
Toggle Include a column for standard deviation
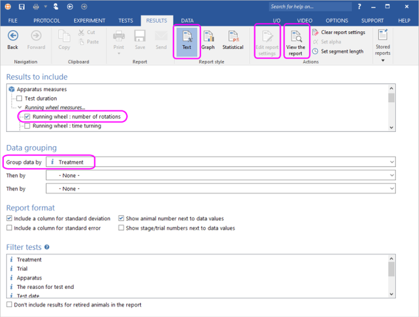pyautogui.click(x=9, y=218)
